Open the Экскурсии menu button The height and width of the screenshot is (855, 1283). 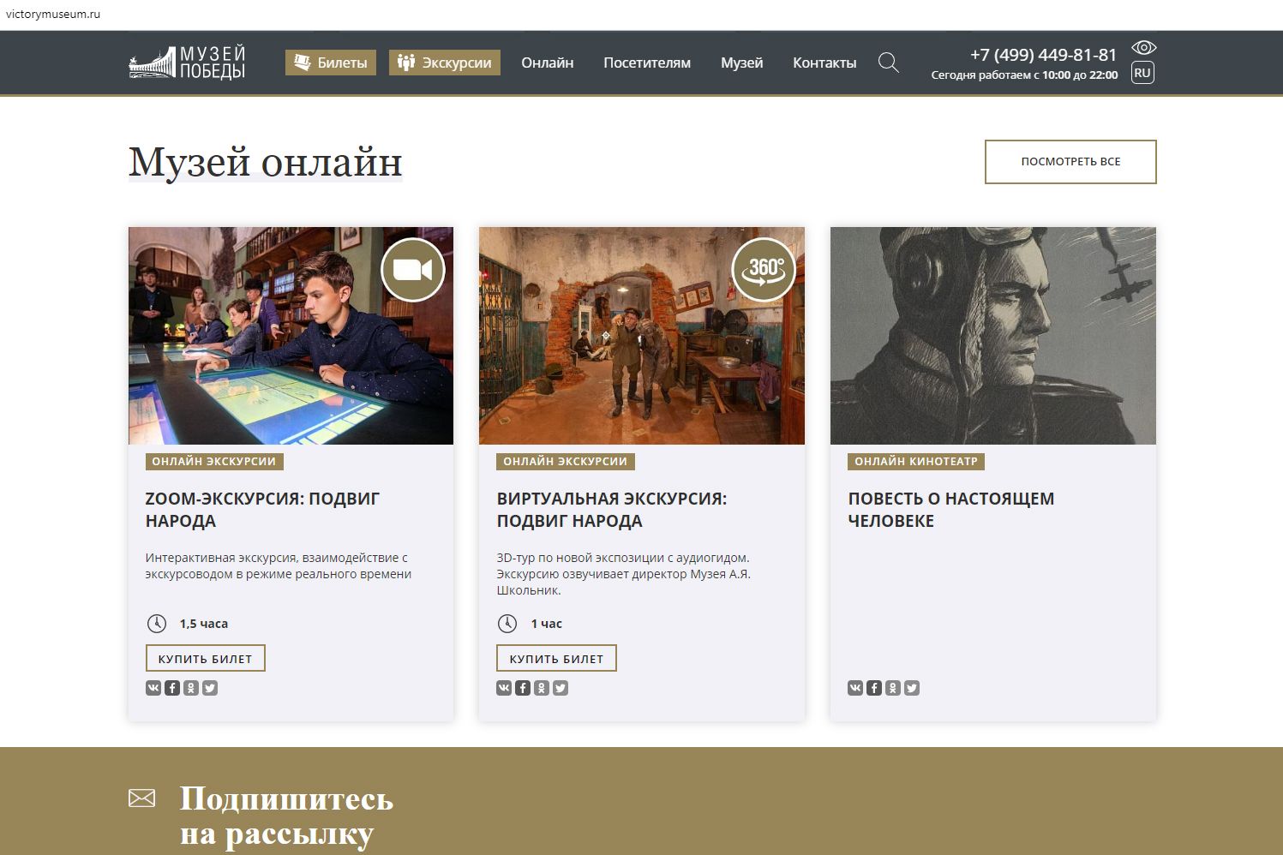pyautogui.click(x=445, y=63)
